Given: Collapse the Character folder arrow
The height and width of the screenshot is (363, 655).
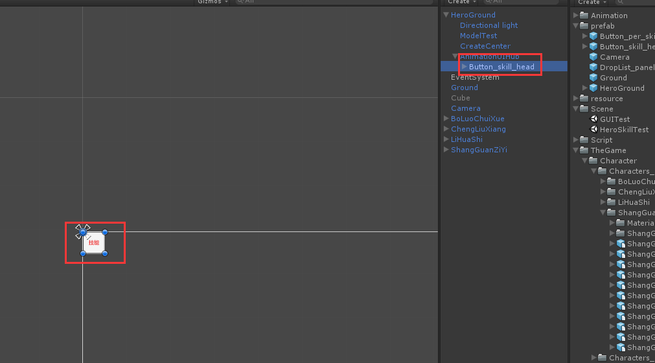Looking at the screenshot, I should 585,161.
